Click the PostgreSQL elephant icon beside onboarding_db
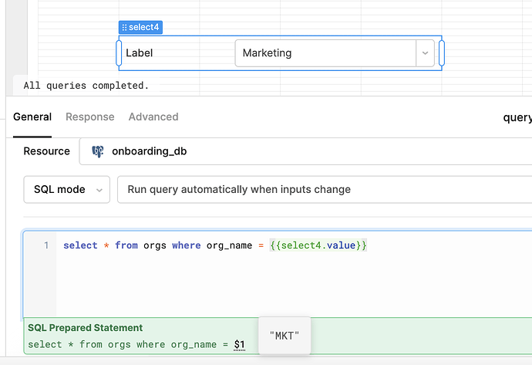This screenshot has height=365, width=532. pyautogui.click(x=98, y=151)
